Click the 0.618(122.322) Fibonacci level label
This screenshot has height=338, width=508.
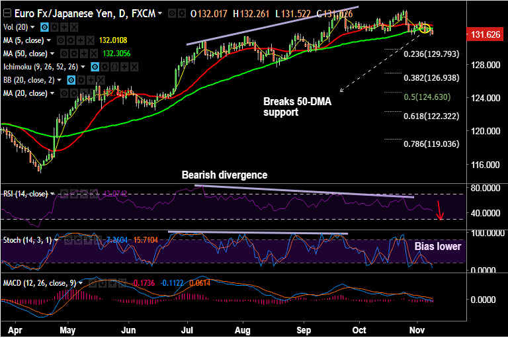pyautogui.click(x=431, y=116)
